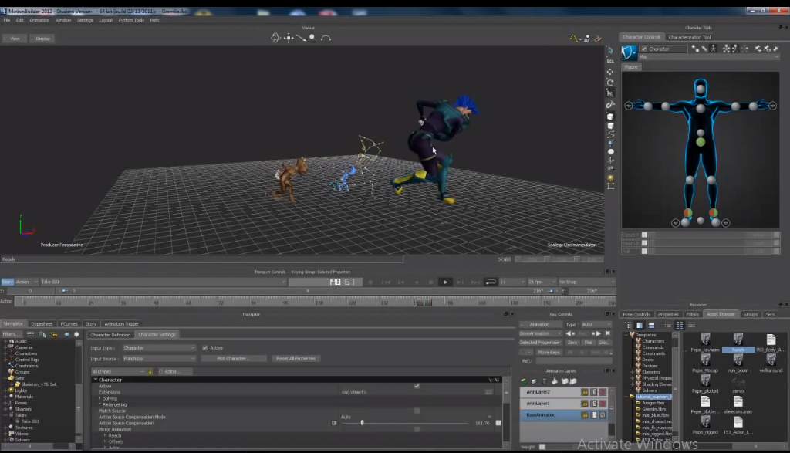Switch to the Characterization Tool tab

(689, 37)
